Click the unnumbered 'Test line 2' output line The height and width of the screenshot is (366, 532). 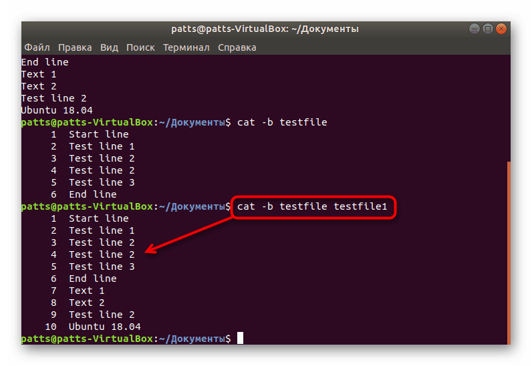point(54,98)
